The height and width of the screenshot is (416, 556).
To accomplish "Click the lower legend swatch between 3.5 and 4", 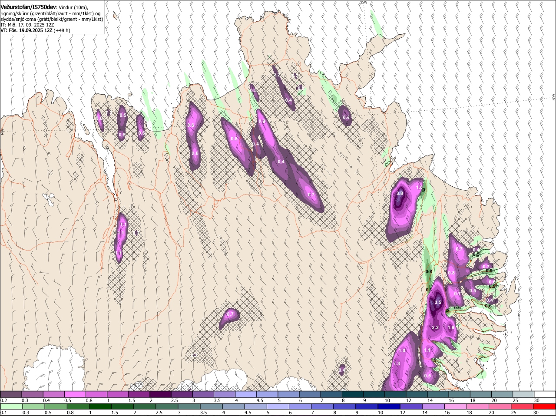I will click(211, 406).
